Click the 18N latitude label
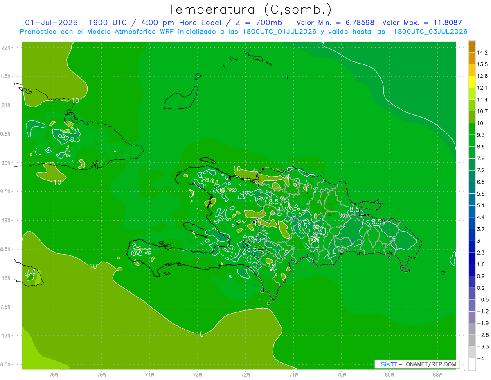 (x=6, y=278)
